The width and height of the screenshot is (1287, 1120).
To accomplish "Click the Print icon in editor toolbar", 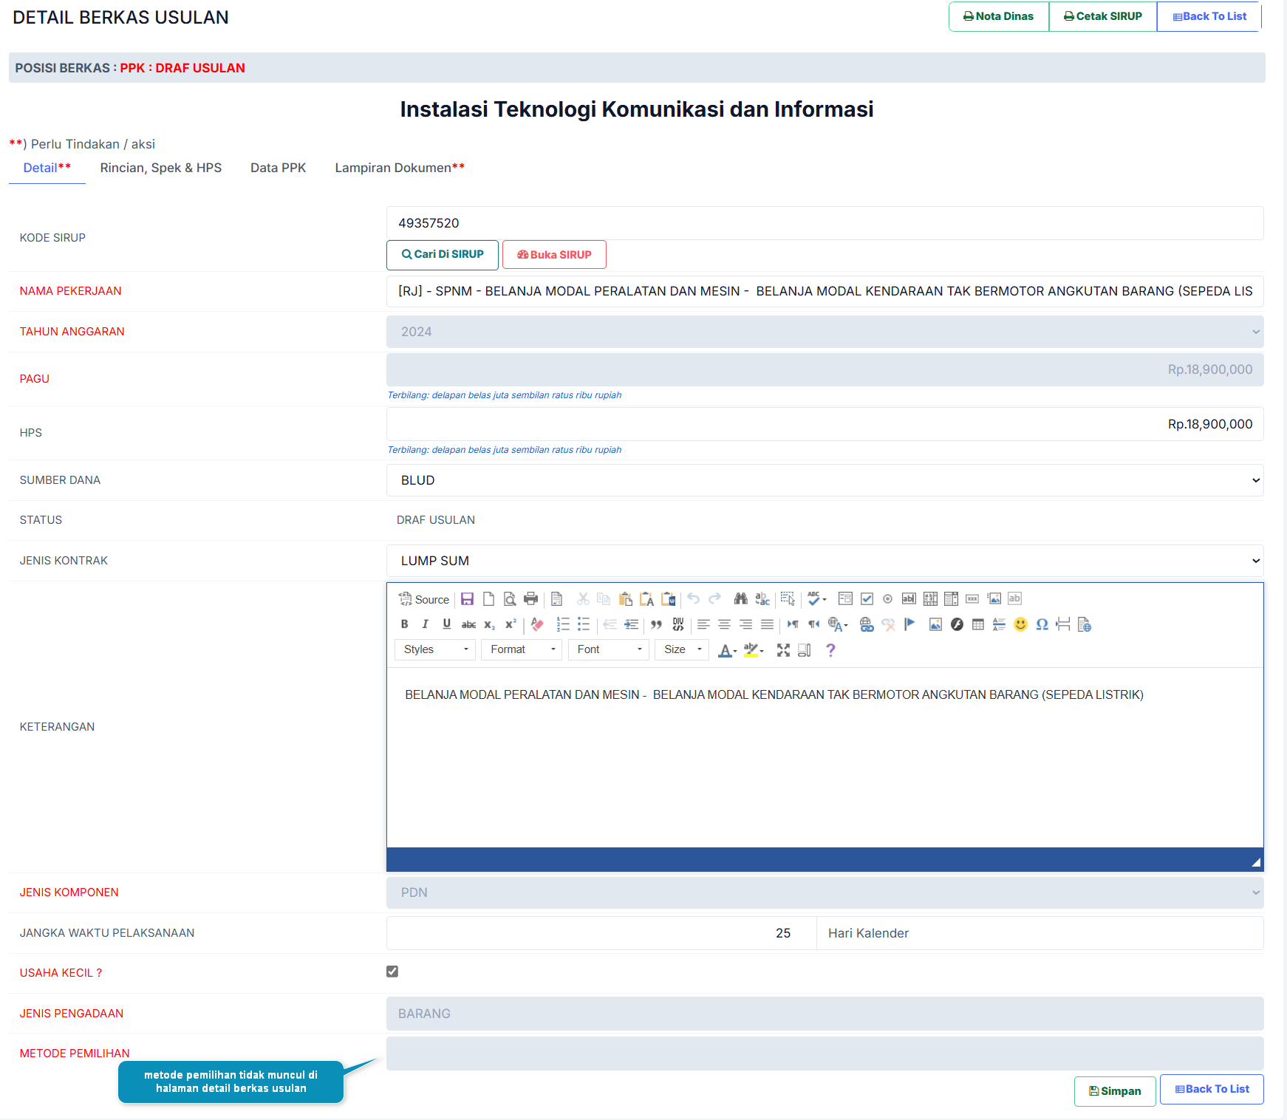I will tap(530, 599).
